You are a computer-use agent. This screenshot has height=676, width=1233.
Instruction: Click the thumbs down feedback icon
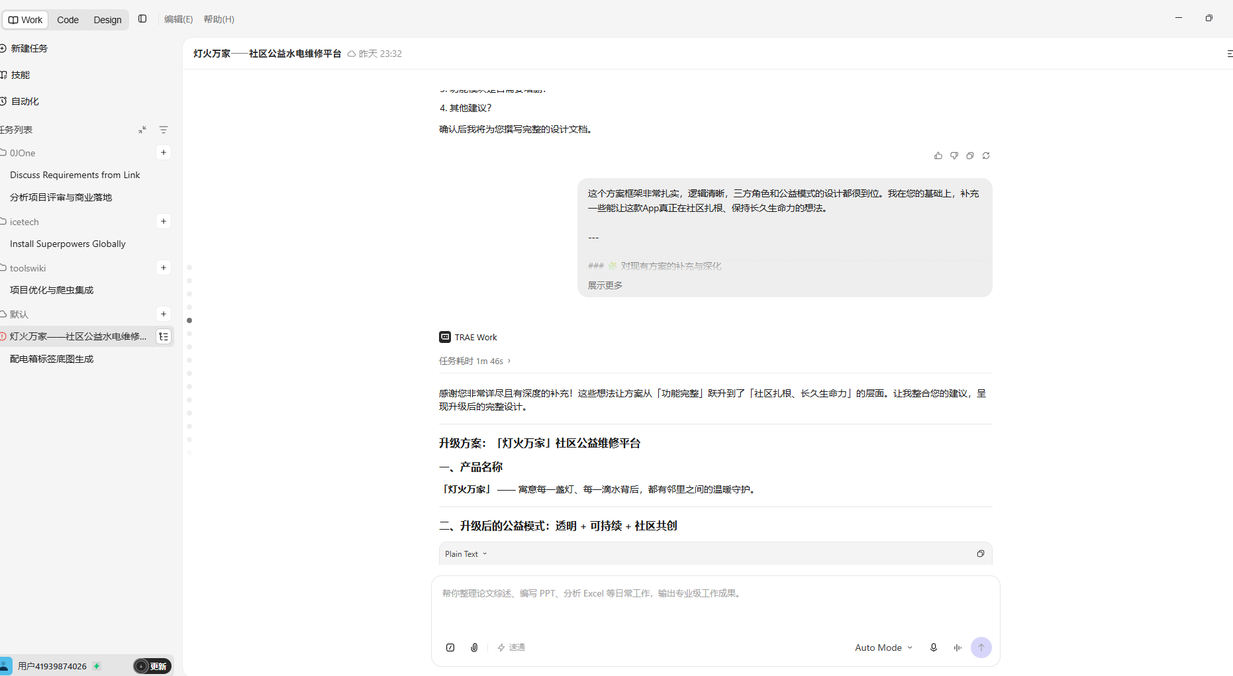[x=954, y=156]
